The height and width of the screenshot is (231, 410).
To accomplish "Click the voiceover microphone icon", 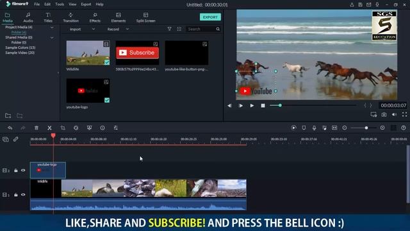I will [x=314, y=128].
